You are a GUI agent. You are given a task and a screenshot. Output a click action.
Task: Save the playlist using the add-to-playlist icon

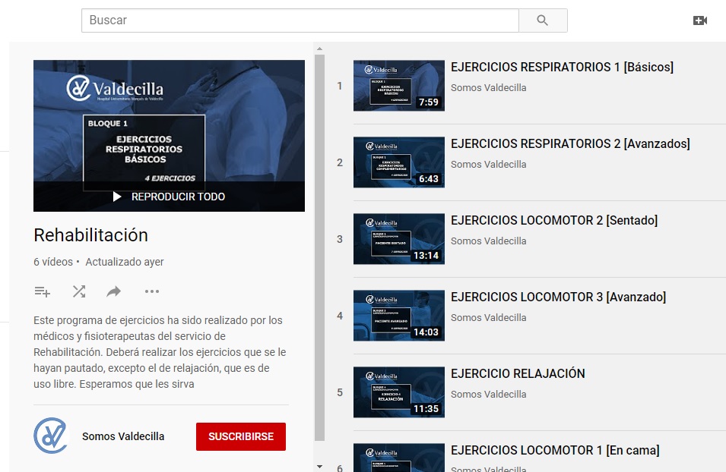42,291
